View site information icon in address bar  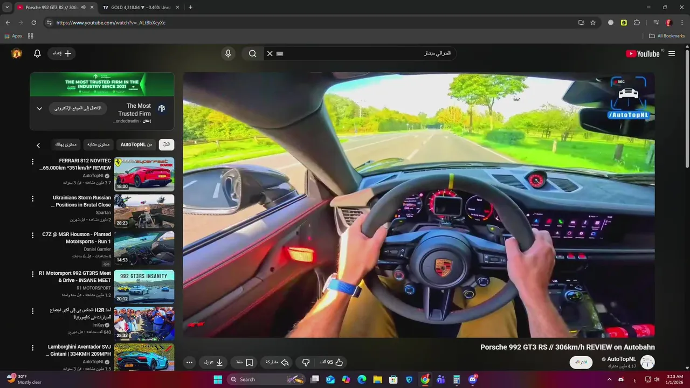click(49, 23)
